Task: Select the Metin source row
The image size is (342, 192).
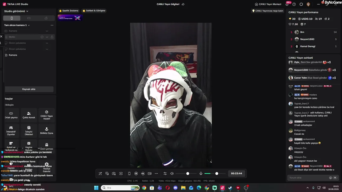Action: (29, 37)
